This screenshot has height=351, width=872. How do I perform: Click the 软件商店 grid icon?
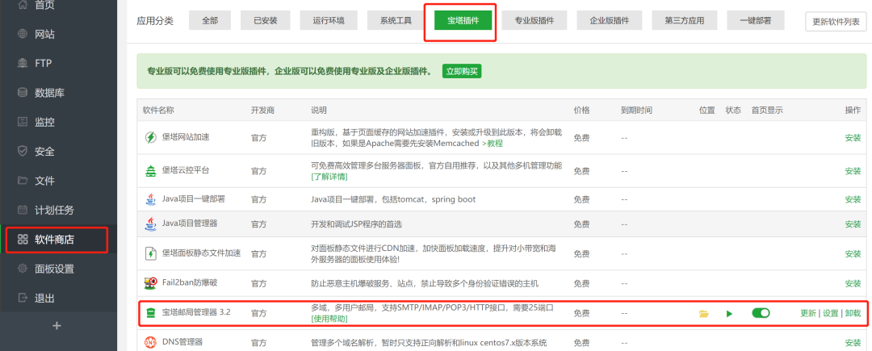23,240
